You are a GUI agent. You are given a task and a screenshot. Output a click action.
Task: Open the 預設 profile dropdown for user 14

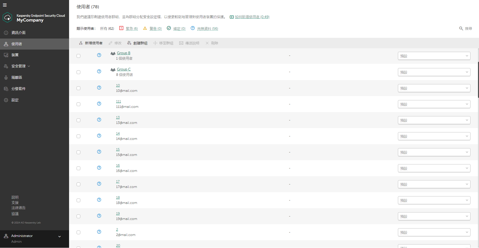(434, 136)
